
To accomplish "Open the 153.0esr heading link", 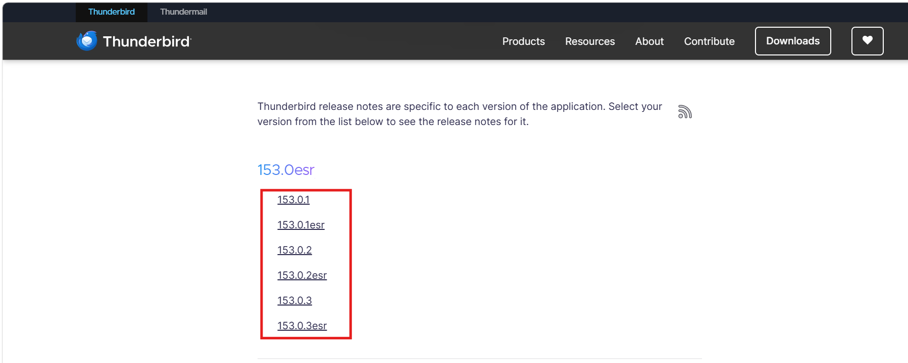I will [286, 170].
